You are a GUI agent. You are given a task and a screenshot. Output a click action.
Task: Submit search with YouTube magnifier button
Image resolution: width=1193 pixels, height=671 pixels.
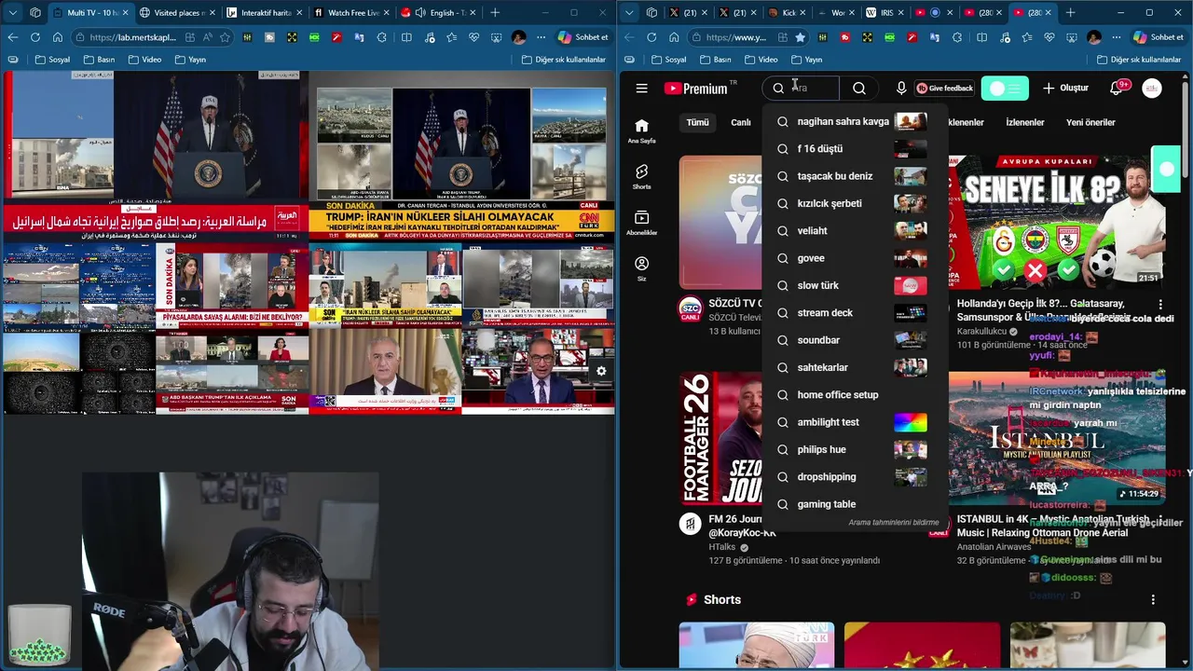[859, 89]
